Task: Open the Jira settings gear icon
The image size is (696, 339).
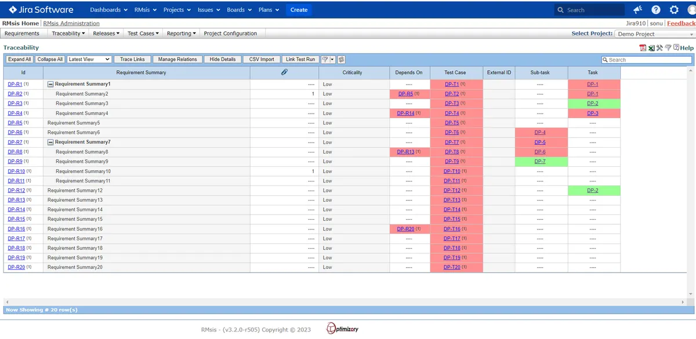Action: point(674,10)
